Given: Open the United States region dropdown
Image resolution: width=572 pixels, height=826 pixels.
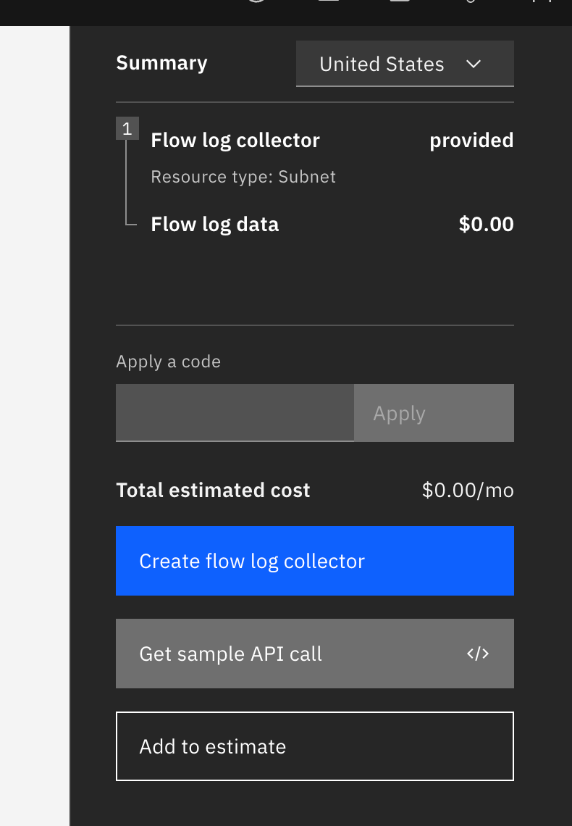Looking at the screenshot, I should coord(404,64).
